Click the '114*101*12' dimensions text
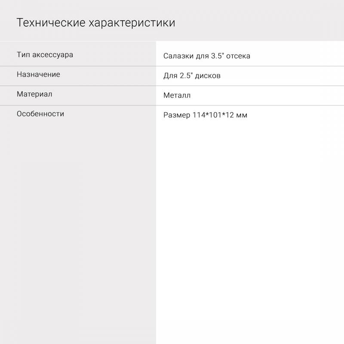Image resolution: width=344 pixels, height=344 pixels. click(x=213, y=115)
